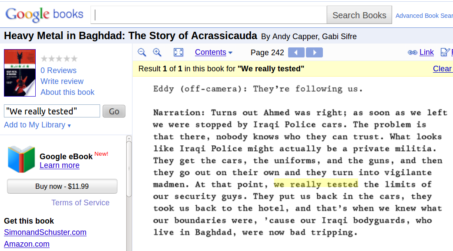Click the zoom out magnifier icon
The width and height of the screenshot is (453, 251).
point(142,52)
